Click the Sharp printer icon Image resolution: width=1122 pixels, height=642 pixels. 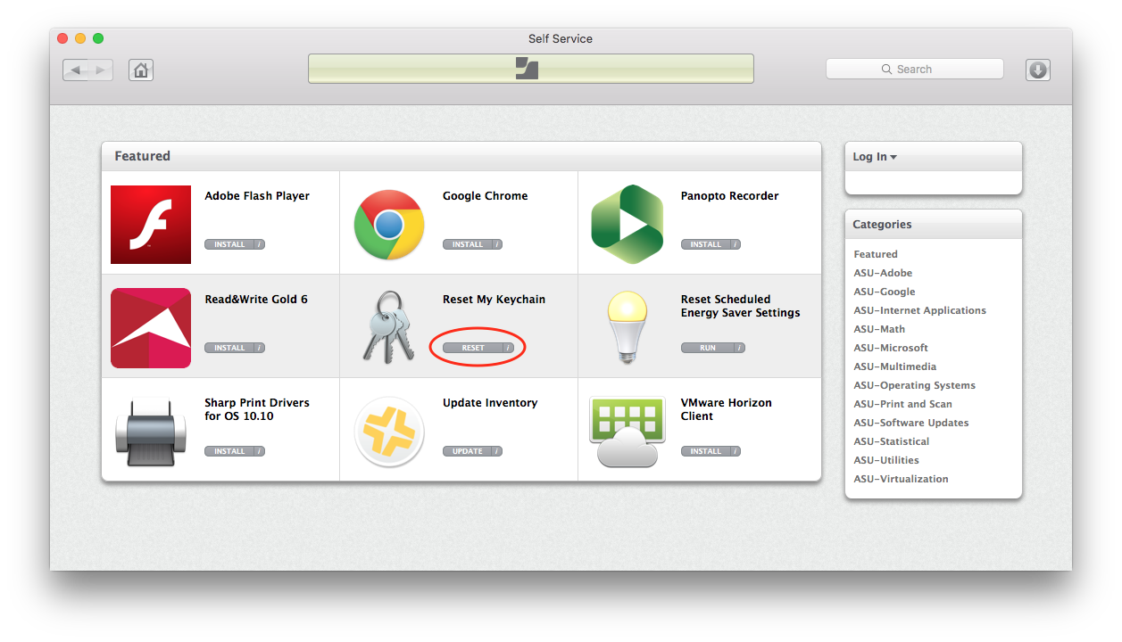click(150, 431)
